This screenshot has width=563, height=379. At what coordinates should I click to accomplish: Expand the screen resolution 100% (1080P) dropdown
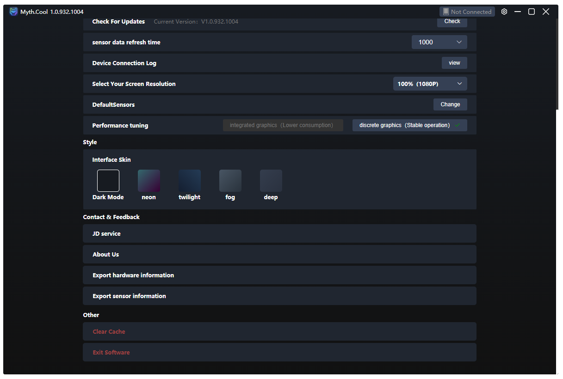point(430,84)
